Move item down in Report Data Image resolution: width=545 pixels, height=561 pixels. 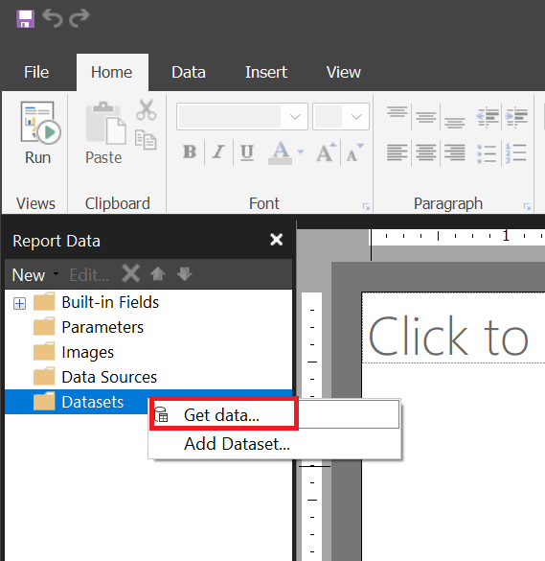click(185, 274)
